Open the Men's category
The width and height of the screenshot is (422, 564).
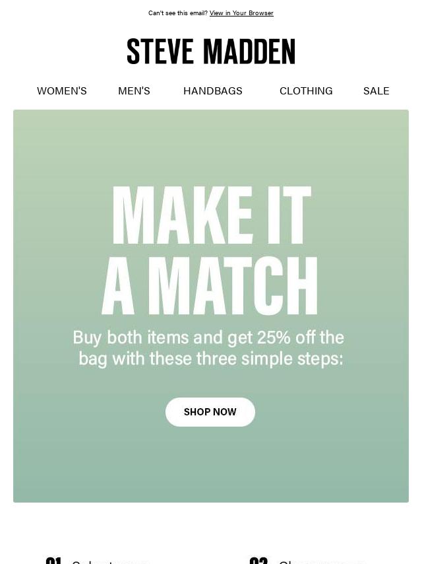point(134,90)
